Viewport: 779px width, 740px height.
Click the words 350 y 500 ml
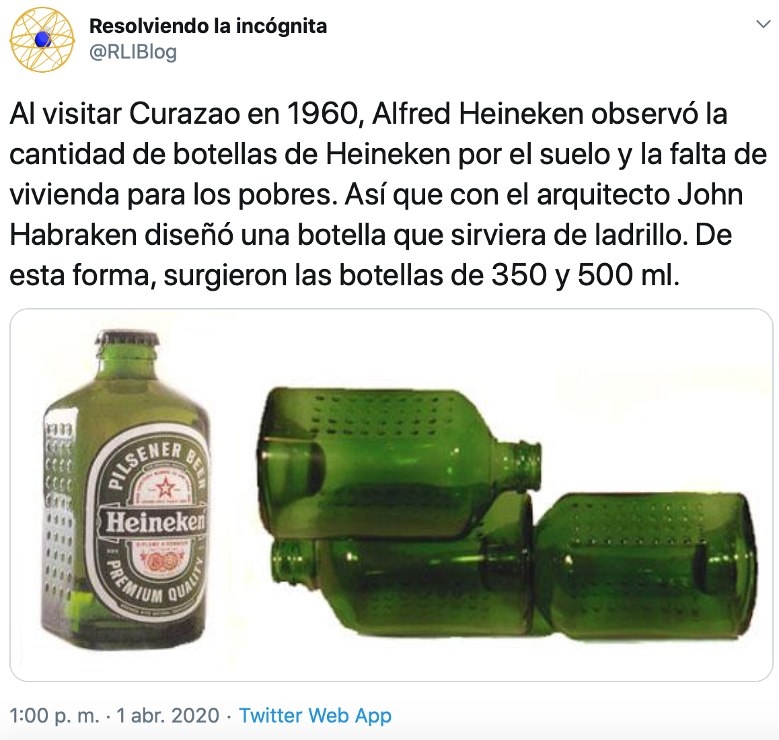point(585,274)
